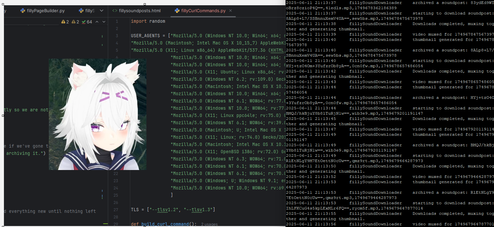Click the Windows NT 6.2 rv:109.0 line
The image size is (494, 227).
(228, 79)
